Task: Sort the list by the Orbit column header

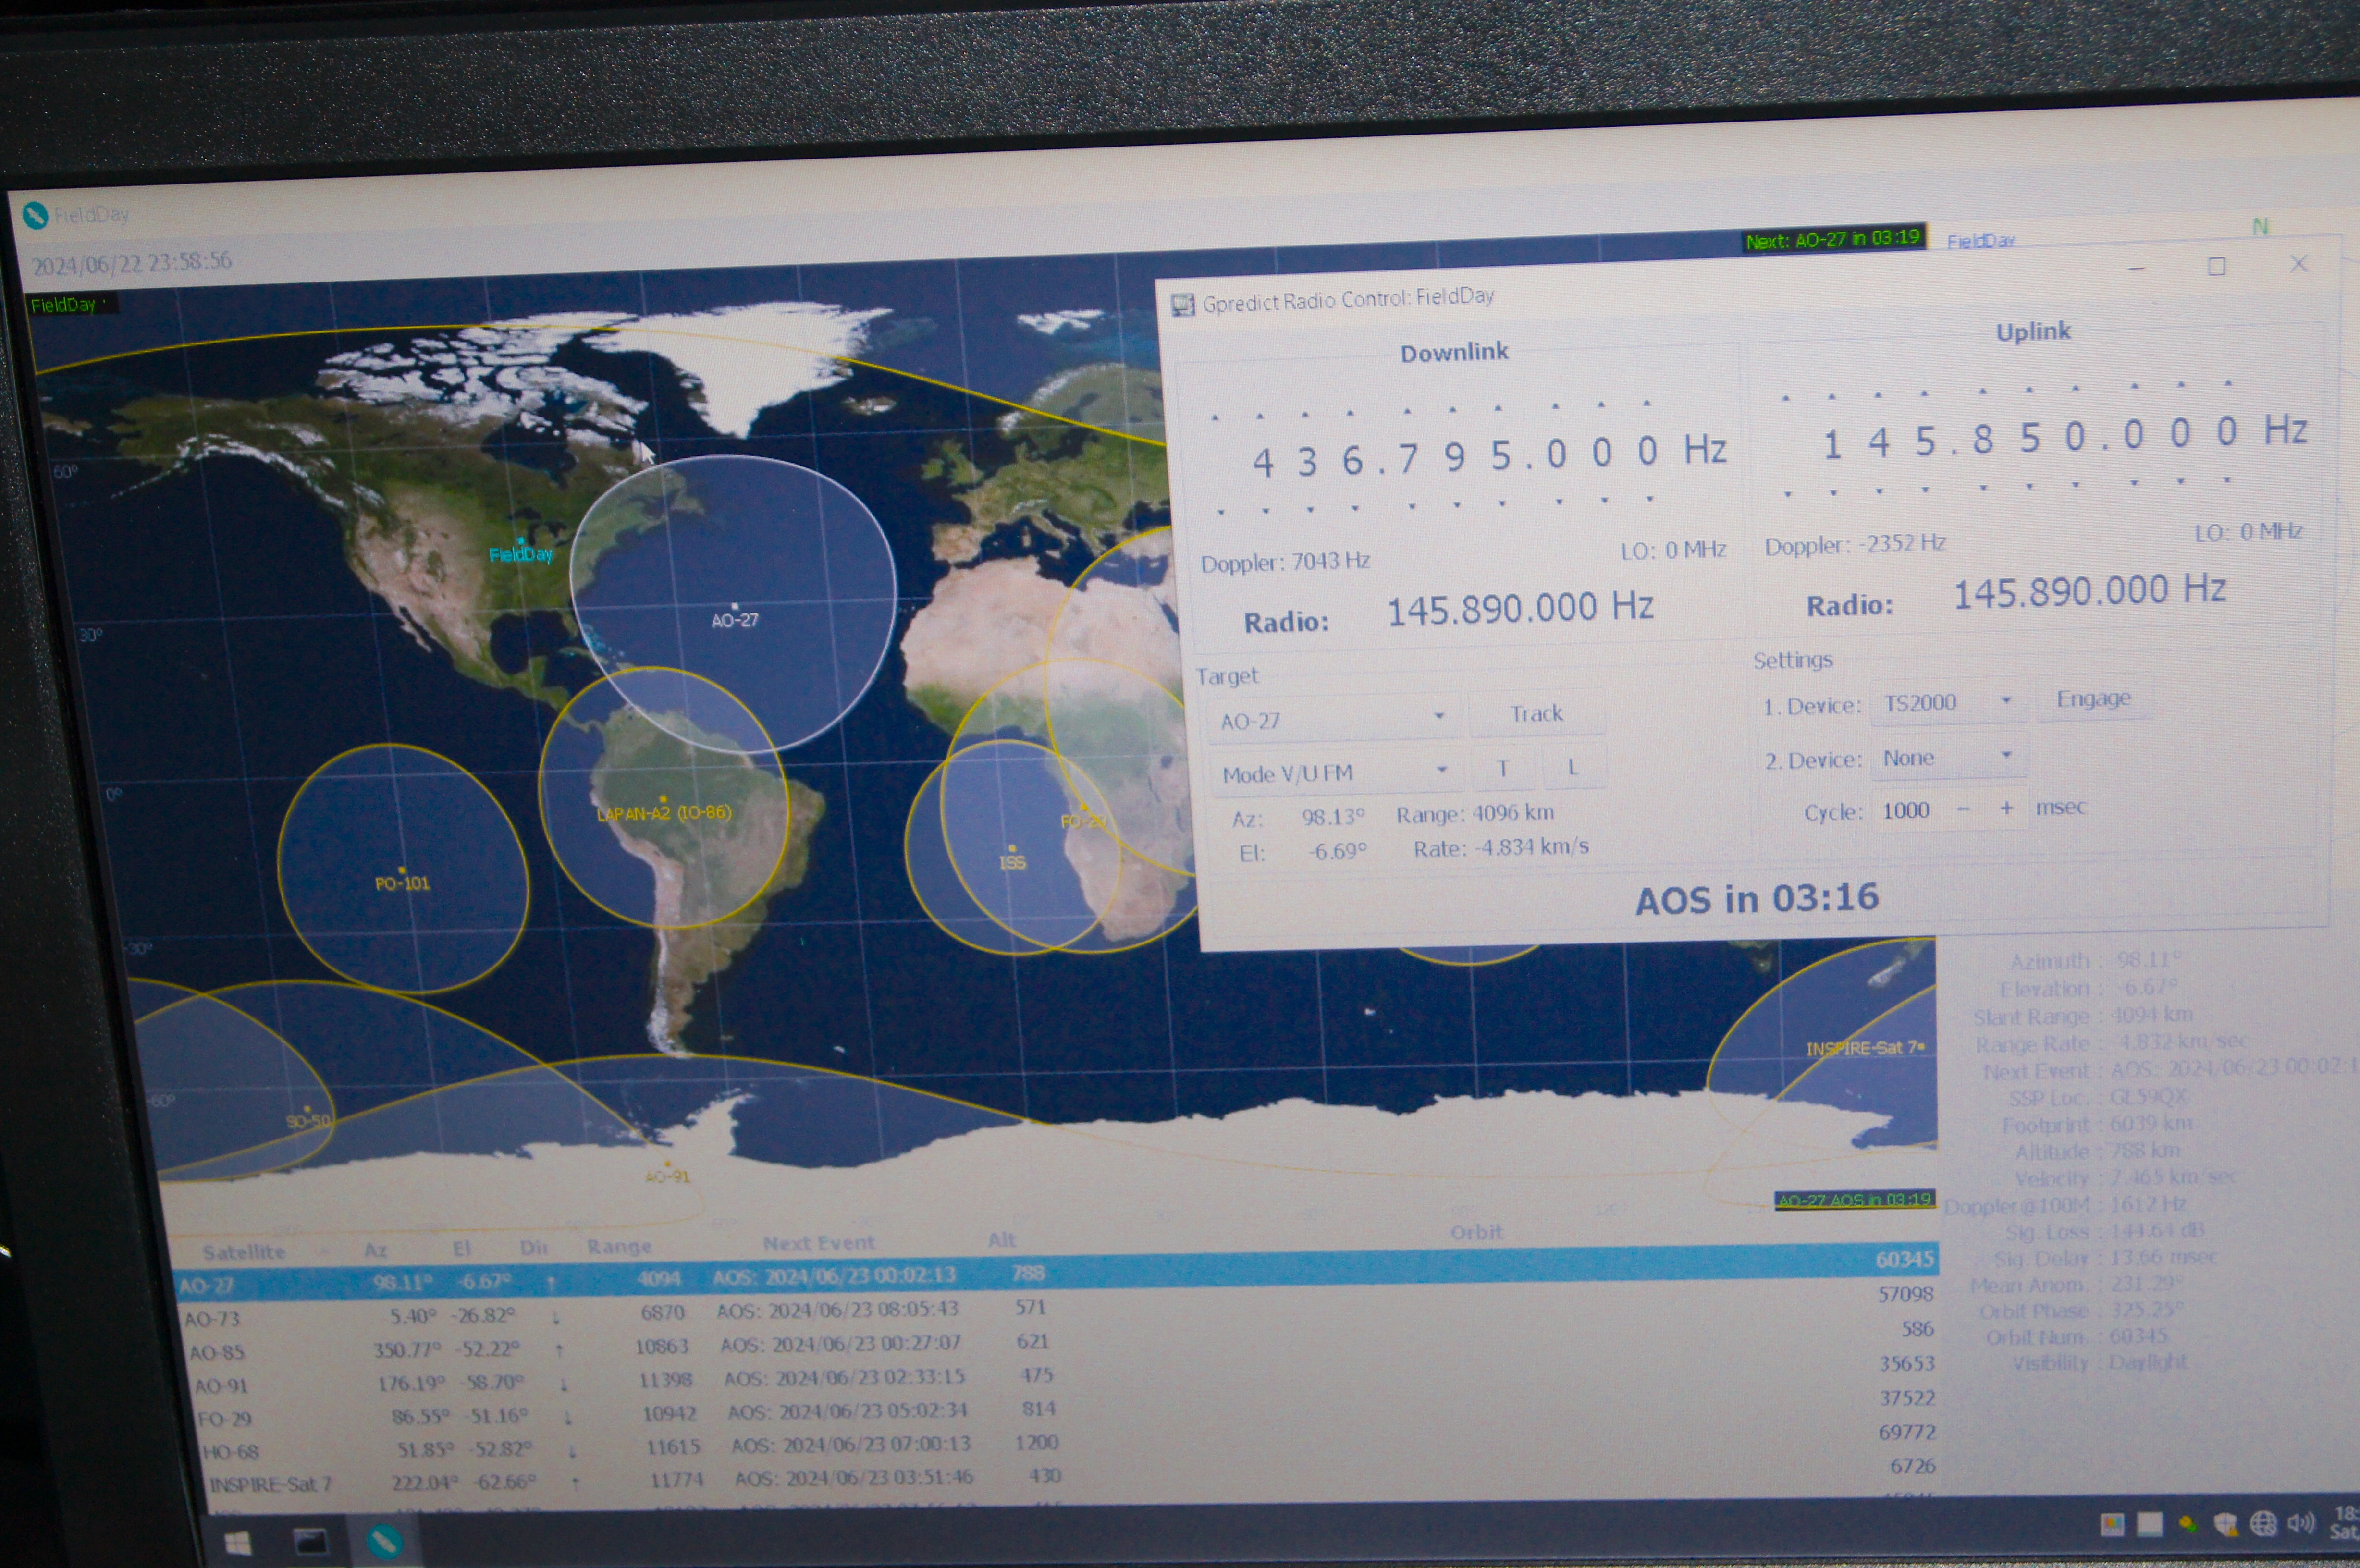Action: pos(1476,1232)
